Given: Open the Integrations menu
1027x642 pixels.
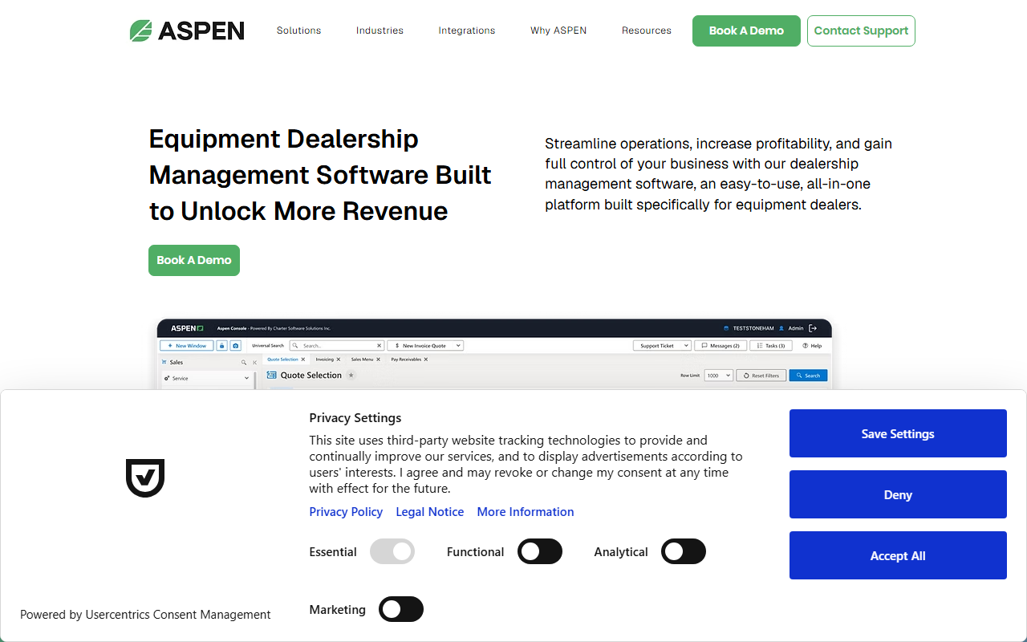Looking at the screenshot, I should click(x=467, y=30).
